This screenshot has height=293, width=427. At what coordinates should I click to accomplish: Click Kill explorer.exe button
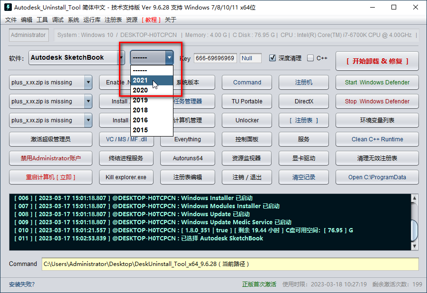pyautogui.click(x=126, y=177)
